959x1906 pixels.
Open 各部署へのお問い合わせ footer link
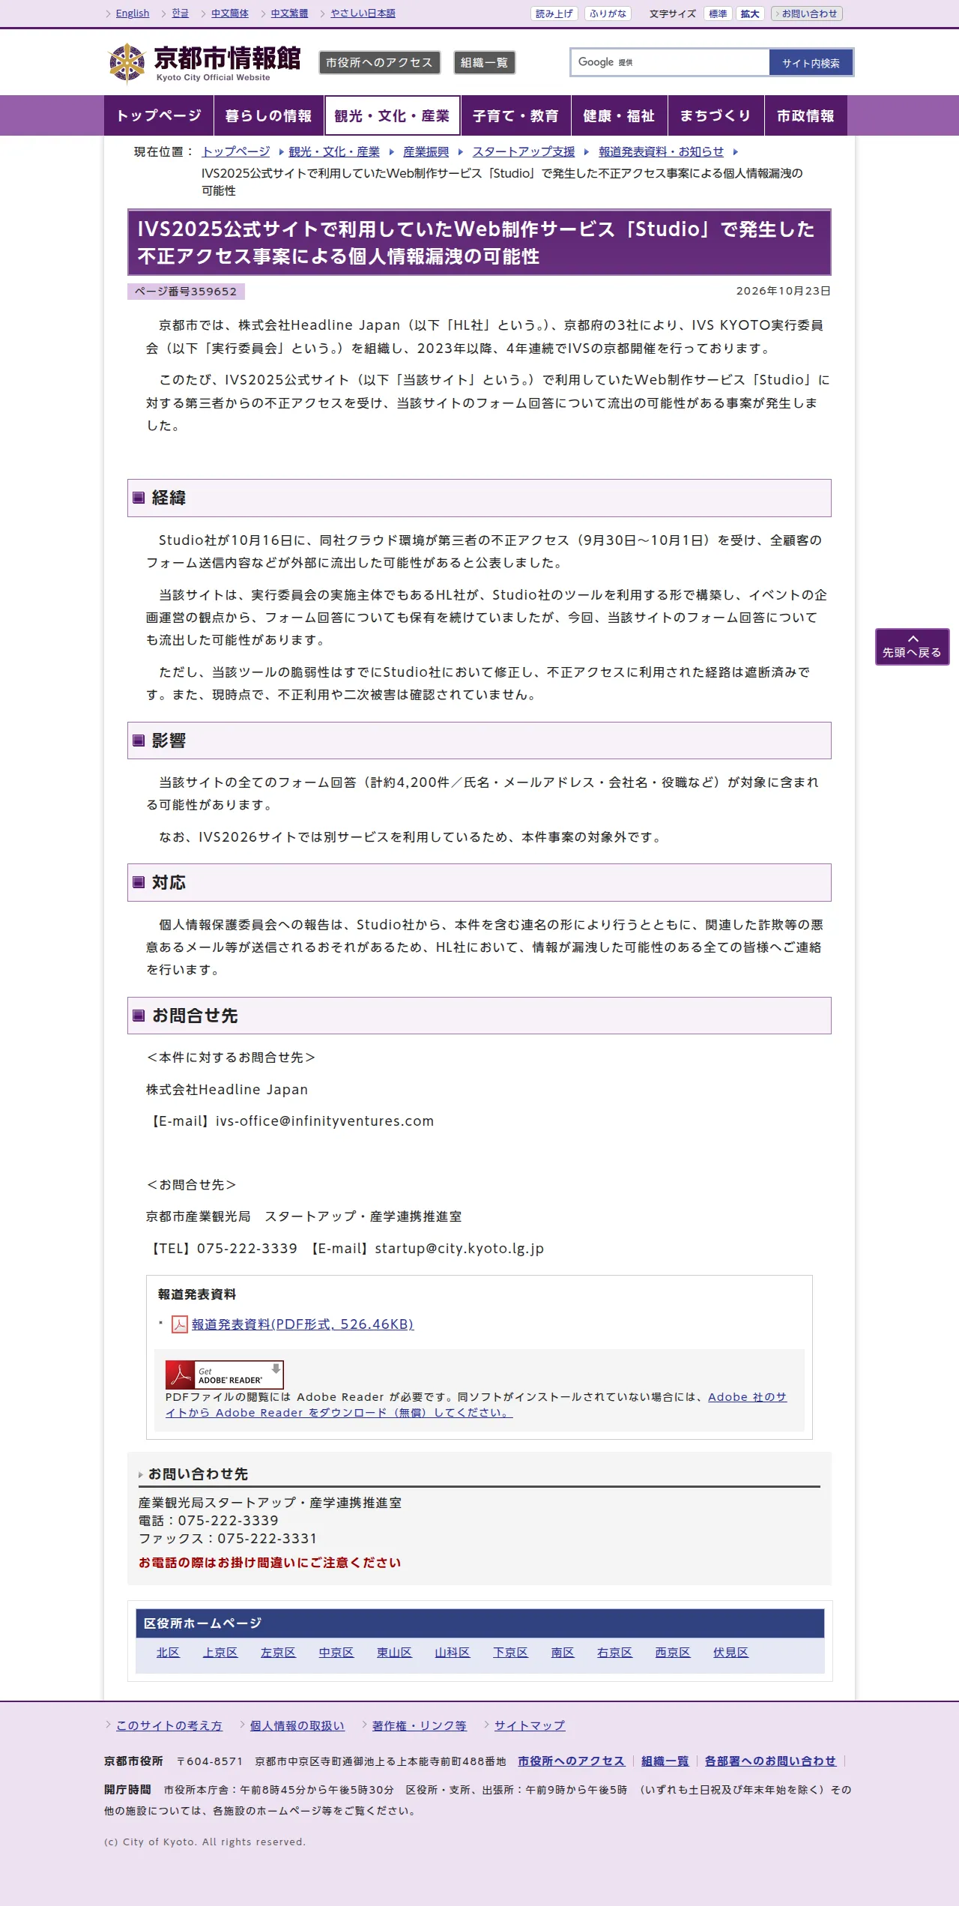pyautogui.click(x=770, y=1761)
